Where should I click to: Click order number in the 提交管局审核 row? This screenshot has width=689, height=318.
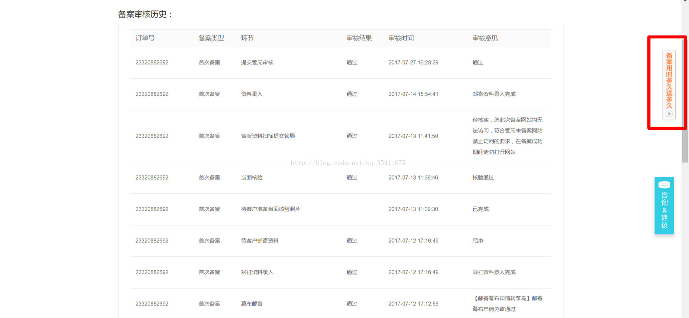click(152, 62)
